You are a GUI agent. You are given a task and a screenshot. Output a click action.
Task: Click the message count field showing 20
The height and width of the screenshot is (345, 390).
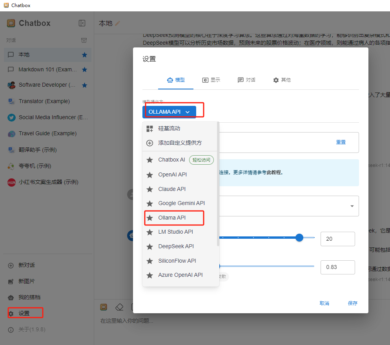point(337,239)
